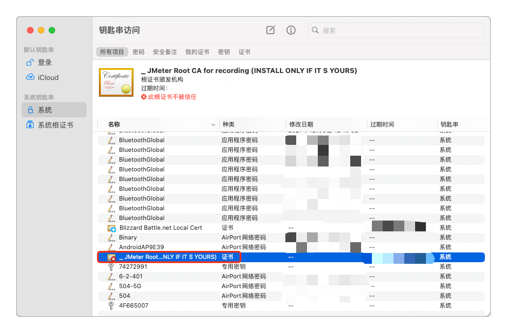Select the AndroidAP9E39 row
Viewport: 507px width, 333px height.
pos(291,248)
